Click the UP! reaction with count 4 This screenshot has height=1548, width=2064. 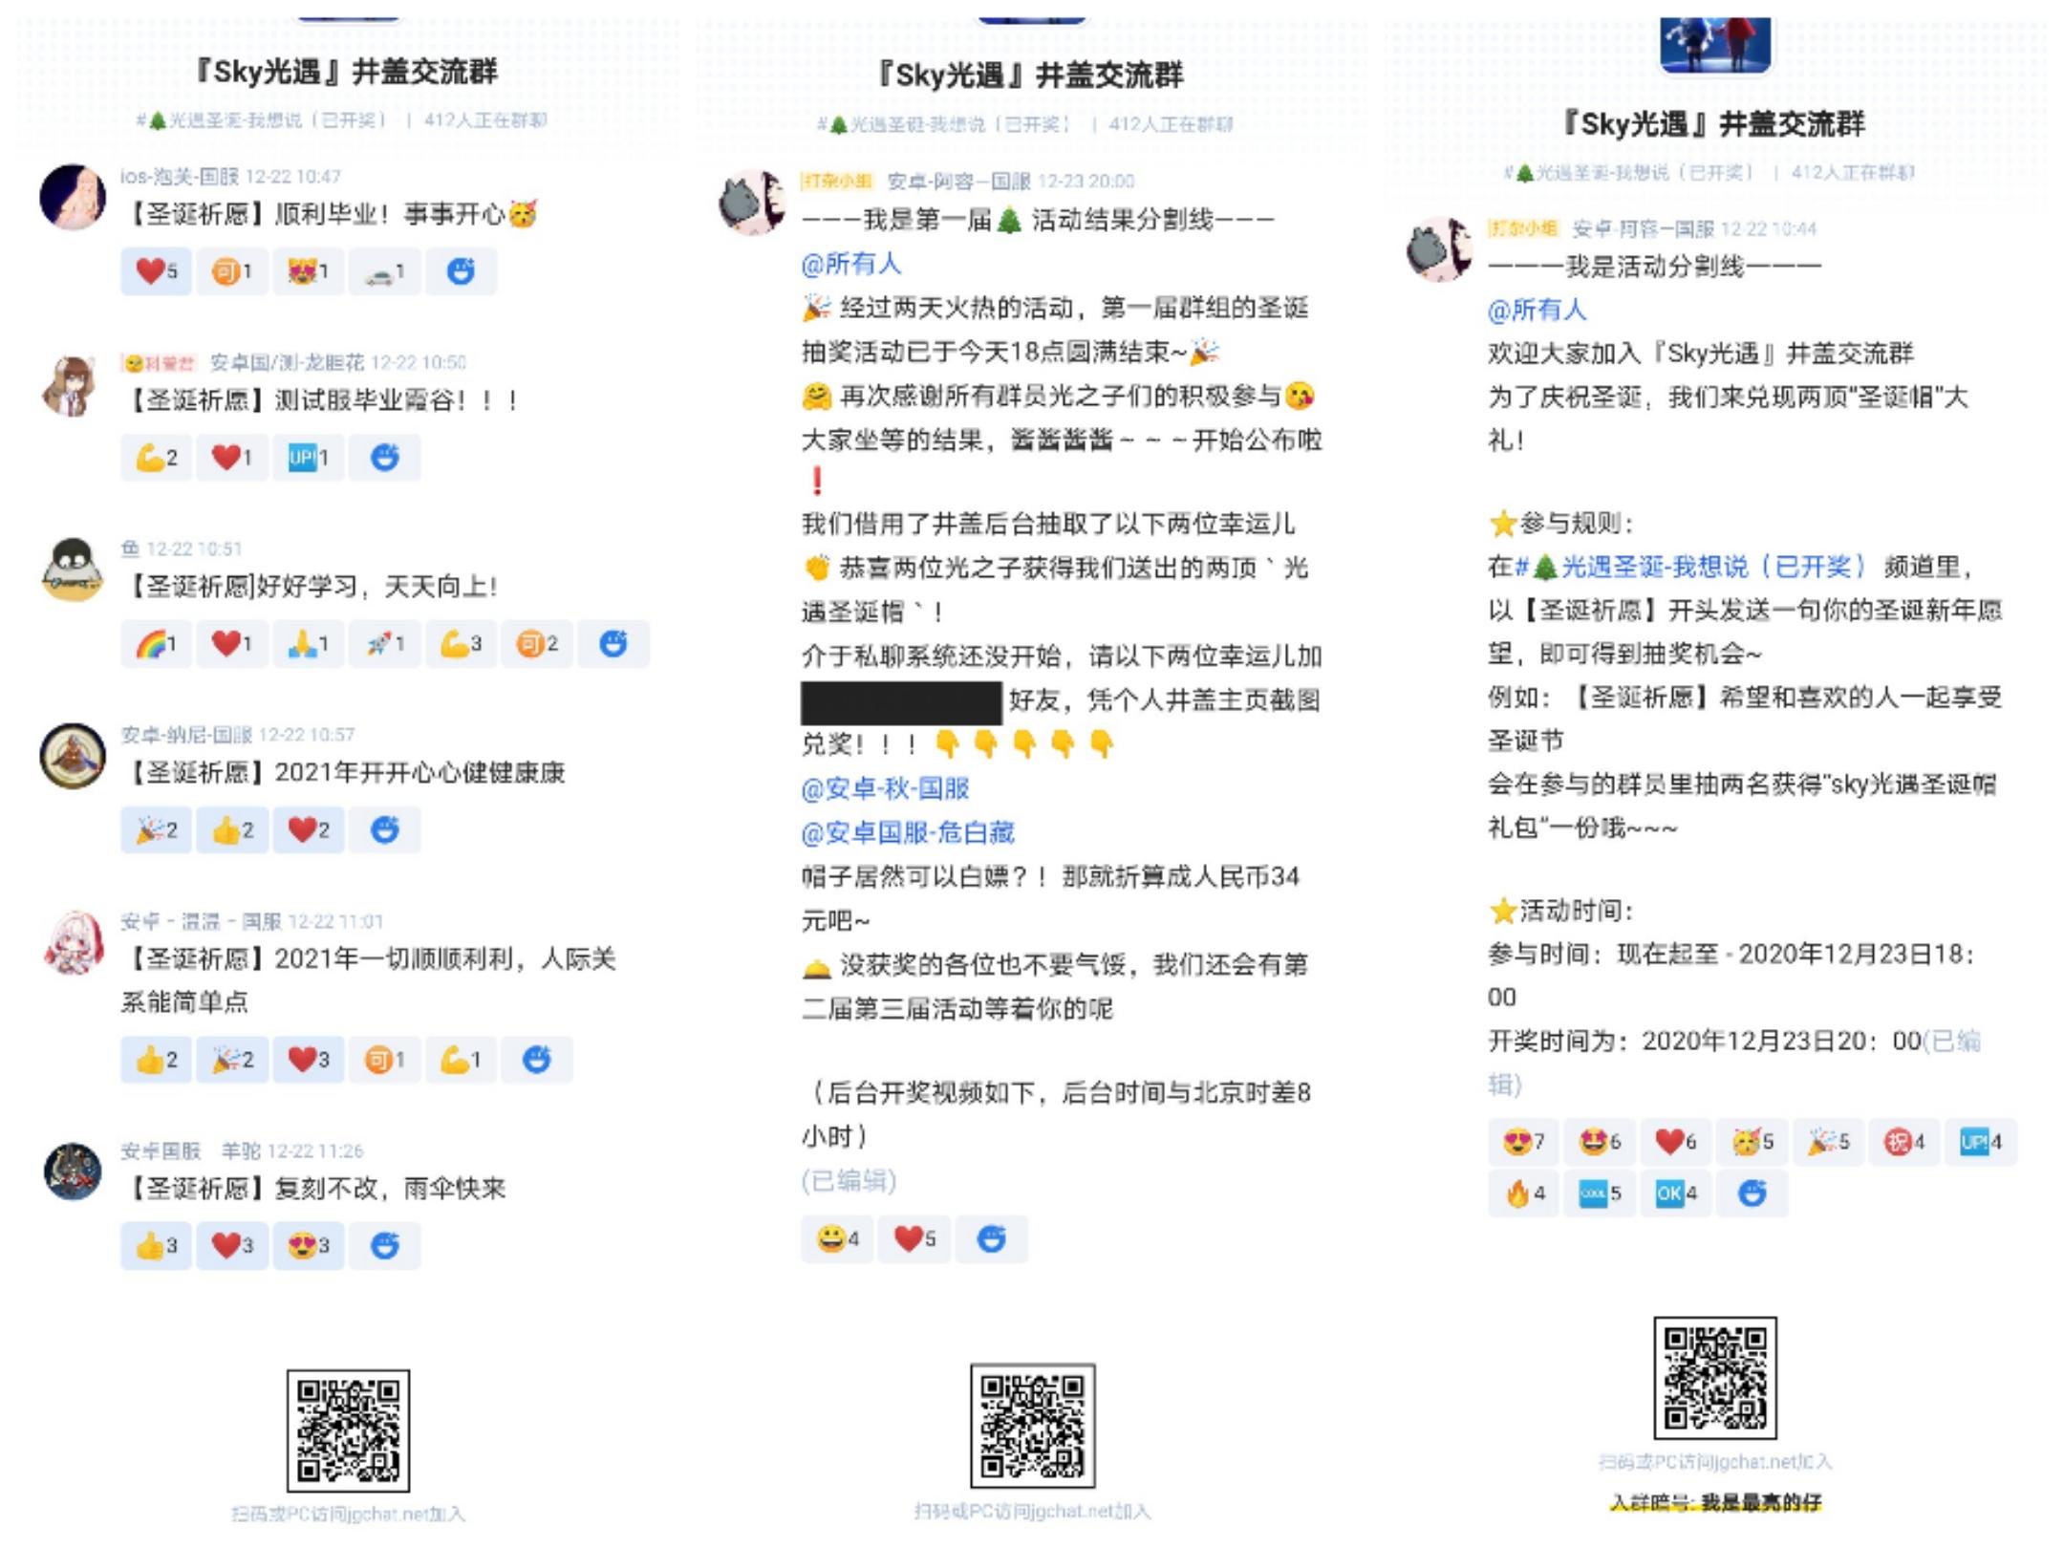pyautogui.click(x=1981, y=1142)
